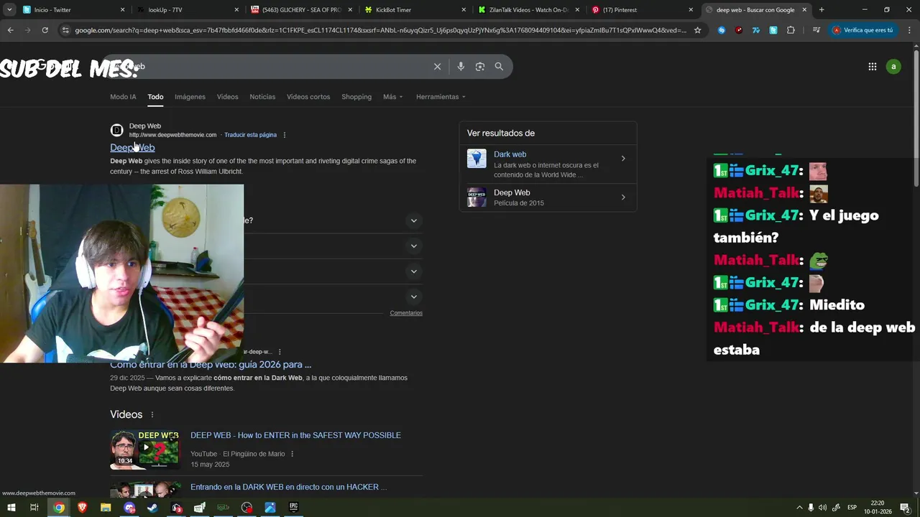Select the Shopping search tab
The image size is (920, 517).
click(356, 97)
